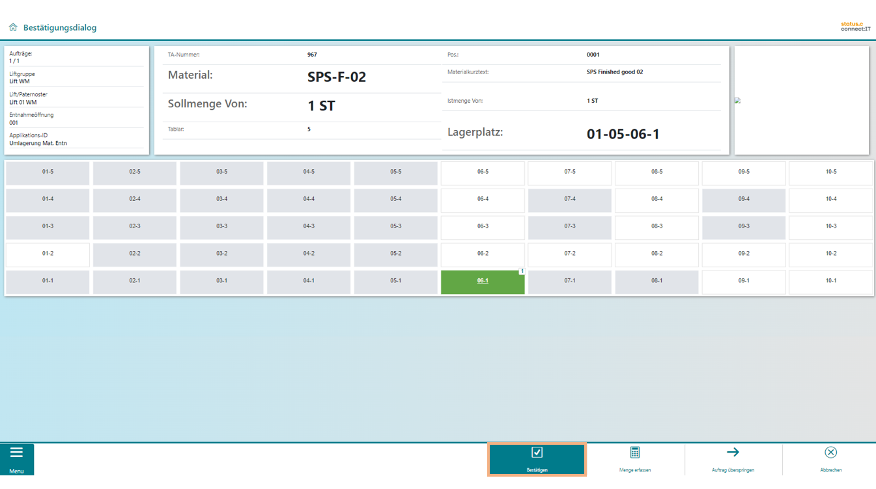Select the green highlighted 06-1 compartment
Image resolution: width=876 pixels, height=489 pixels.
click(482, 282)
